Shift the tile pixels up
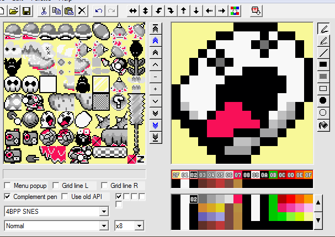The image size is (335, 237). coord(184,10)
